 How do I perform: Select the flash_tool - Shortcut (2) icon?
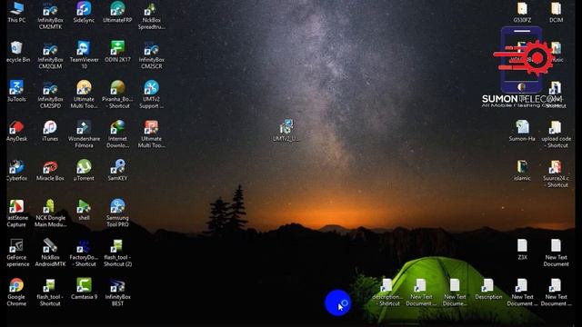click(x=117, y=253)
